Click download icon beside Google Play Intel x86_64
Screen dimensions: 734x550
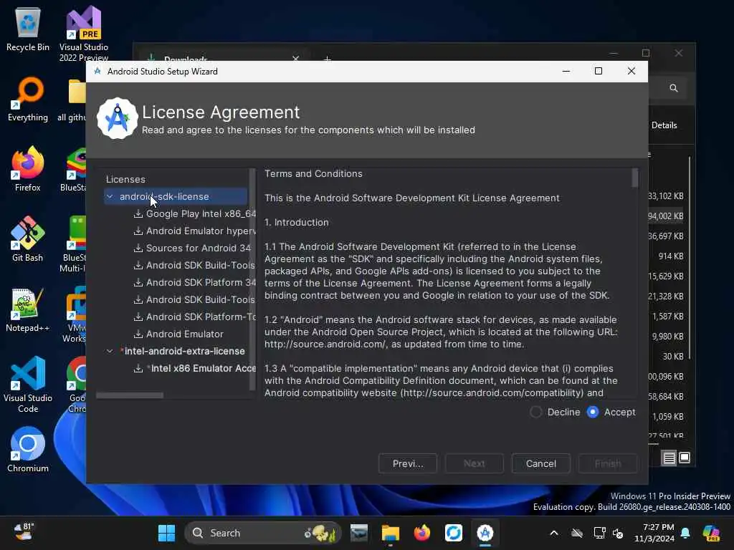pyautogui.click(x=138, y=213)
